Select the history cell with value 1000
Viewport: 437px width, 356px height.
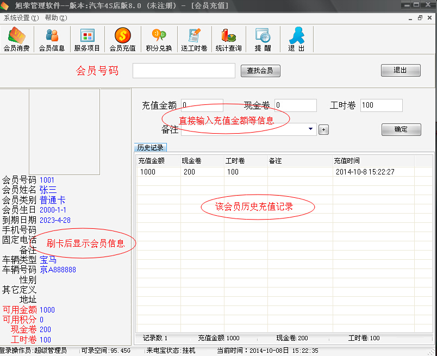coord(159,172)
